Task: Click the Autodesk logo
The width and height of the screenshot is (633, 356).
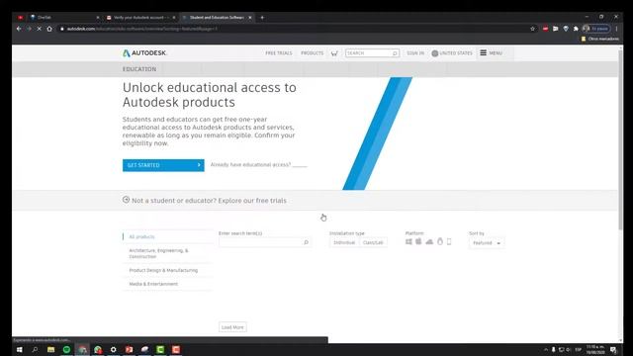Action: point(144,52)
